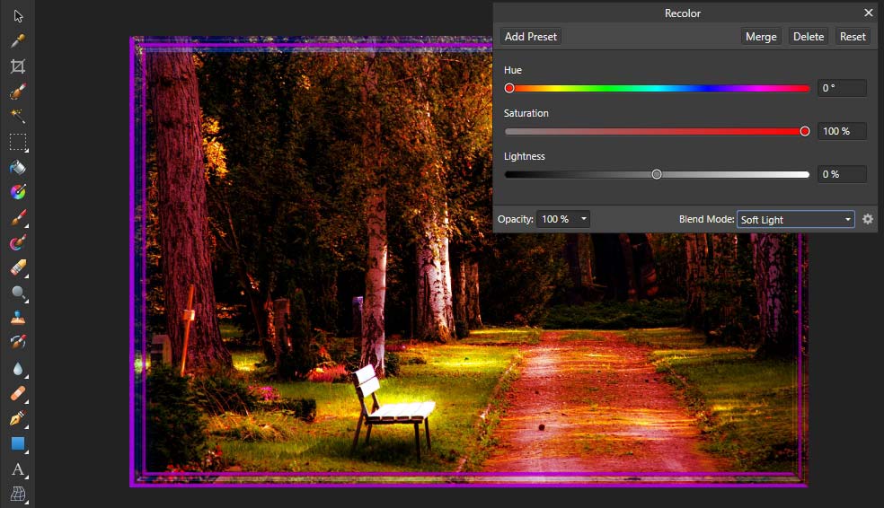The height and width of the screenshot is (508, 884).
Task: Open the Recolor panel gear settings
Action: 868,219
